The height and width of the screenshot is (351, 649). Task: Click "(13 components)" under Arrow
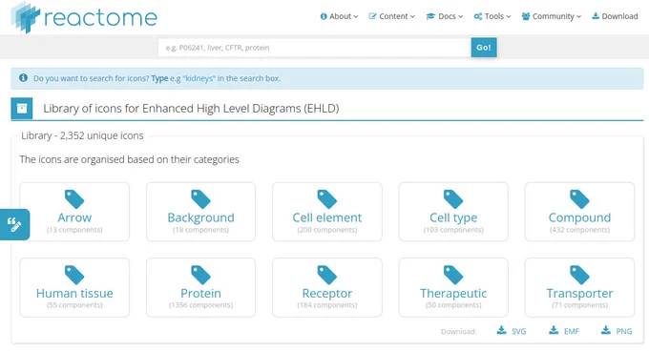74,230
